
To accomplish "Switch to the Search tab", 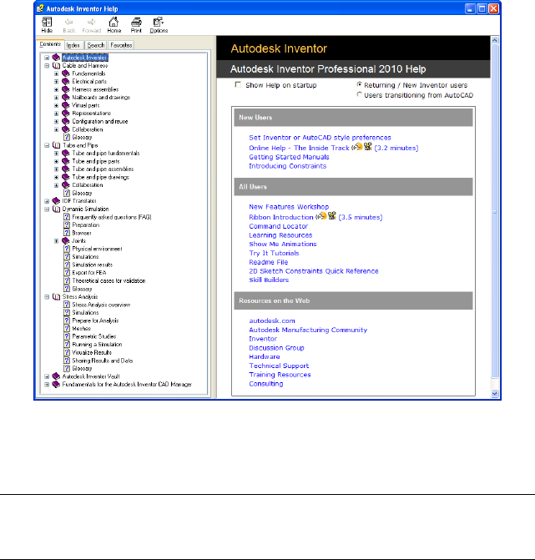I will coord(96,45).
